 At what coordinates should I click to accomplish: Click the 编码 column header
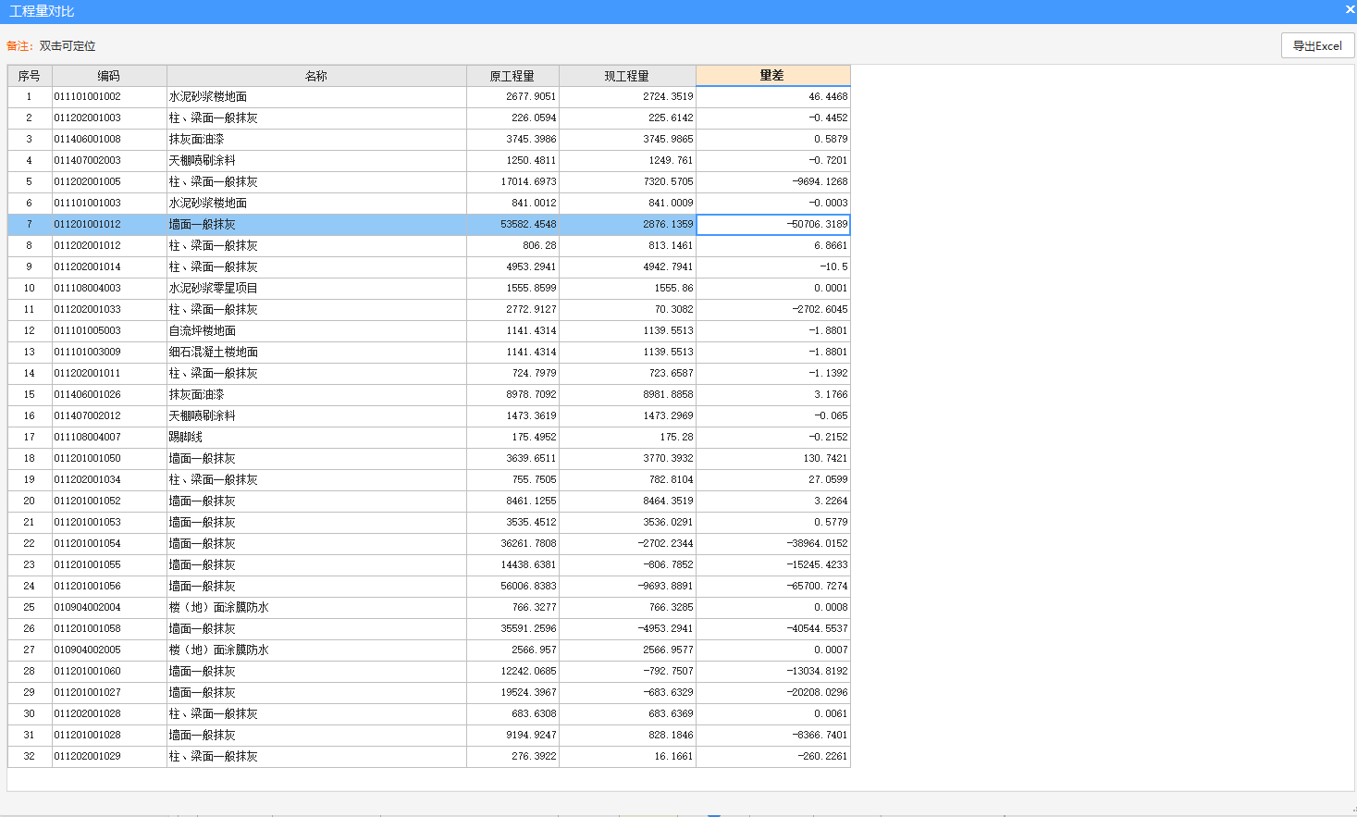tap(109, 76)
